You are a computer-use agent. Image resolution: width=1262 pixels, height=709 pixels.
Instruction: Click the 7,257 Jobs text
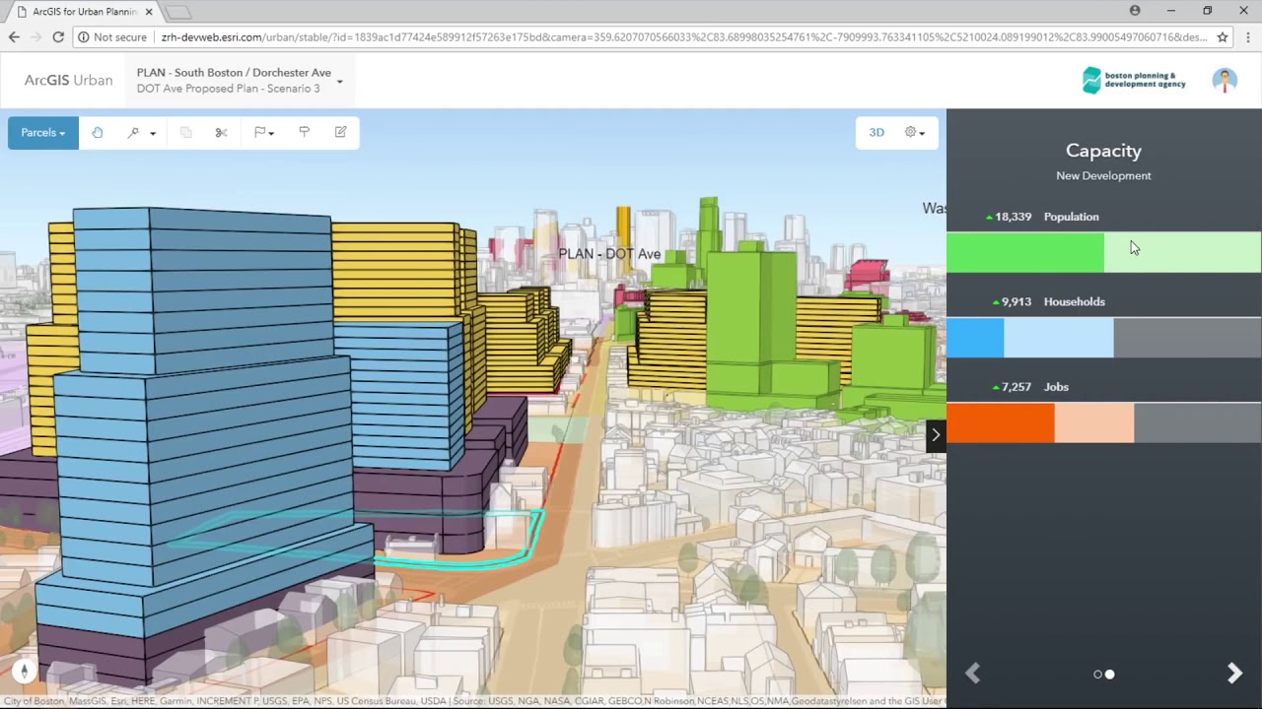[1031, 387]
